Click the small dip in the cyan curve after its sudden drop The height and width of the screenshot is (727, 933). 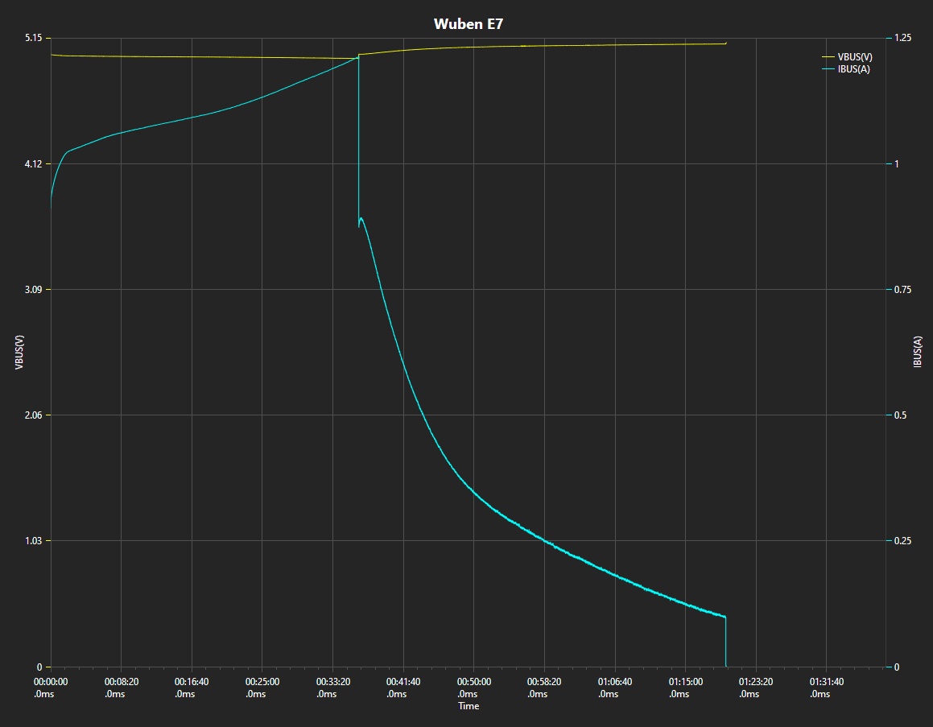[x=359, y=225]
